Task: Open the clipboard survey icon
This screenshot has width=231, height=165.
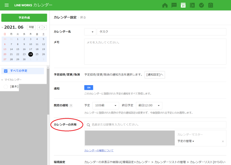Action: (x=211, y=5)
